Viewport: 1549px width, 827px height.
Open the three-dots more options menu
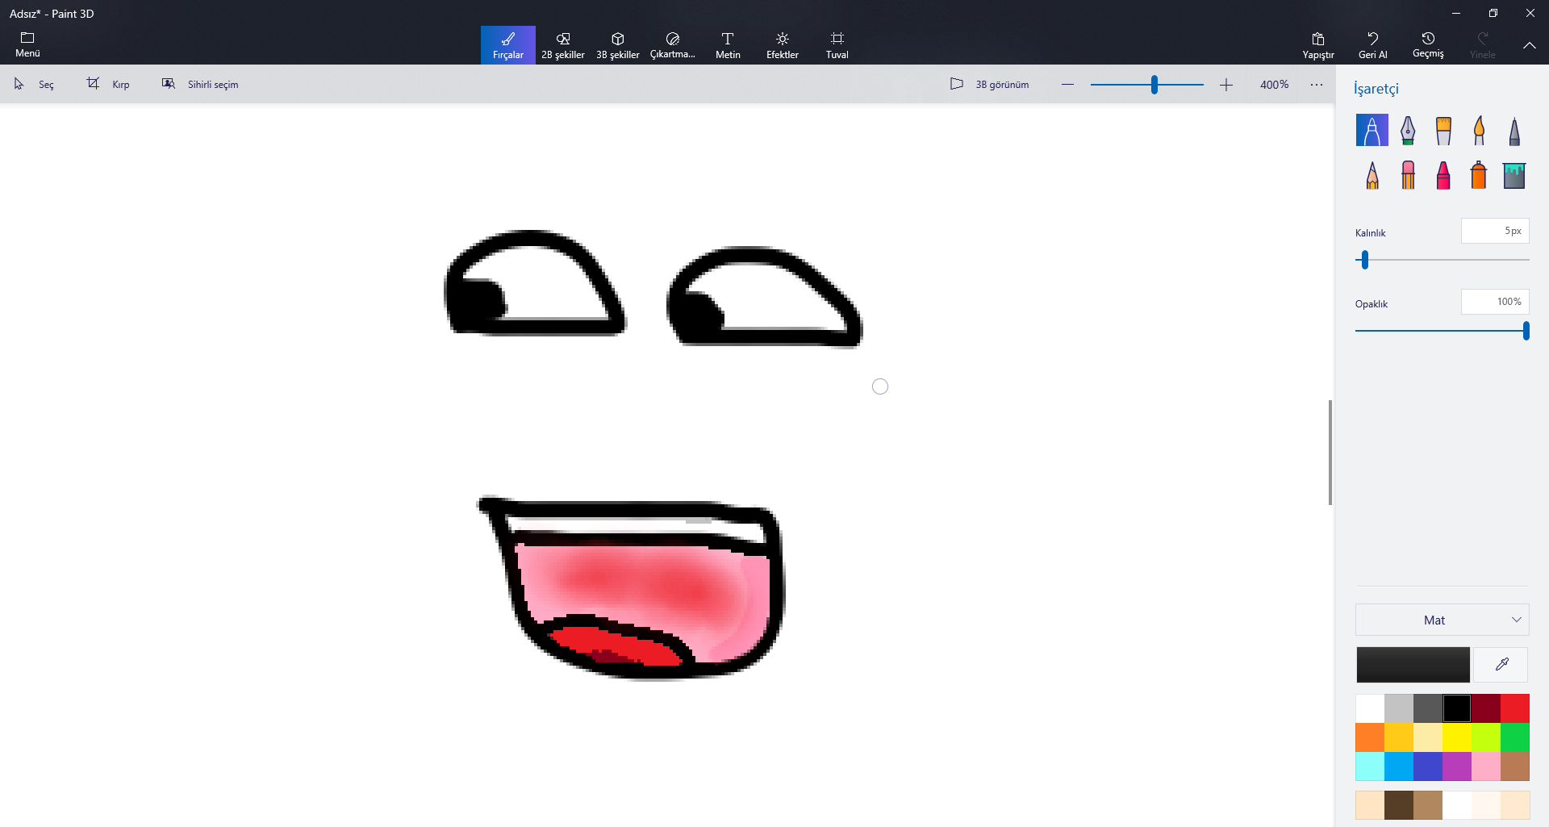[1316, 85]
